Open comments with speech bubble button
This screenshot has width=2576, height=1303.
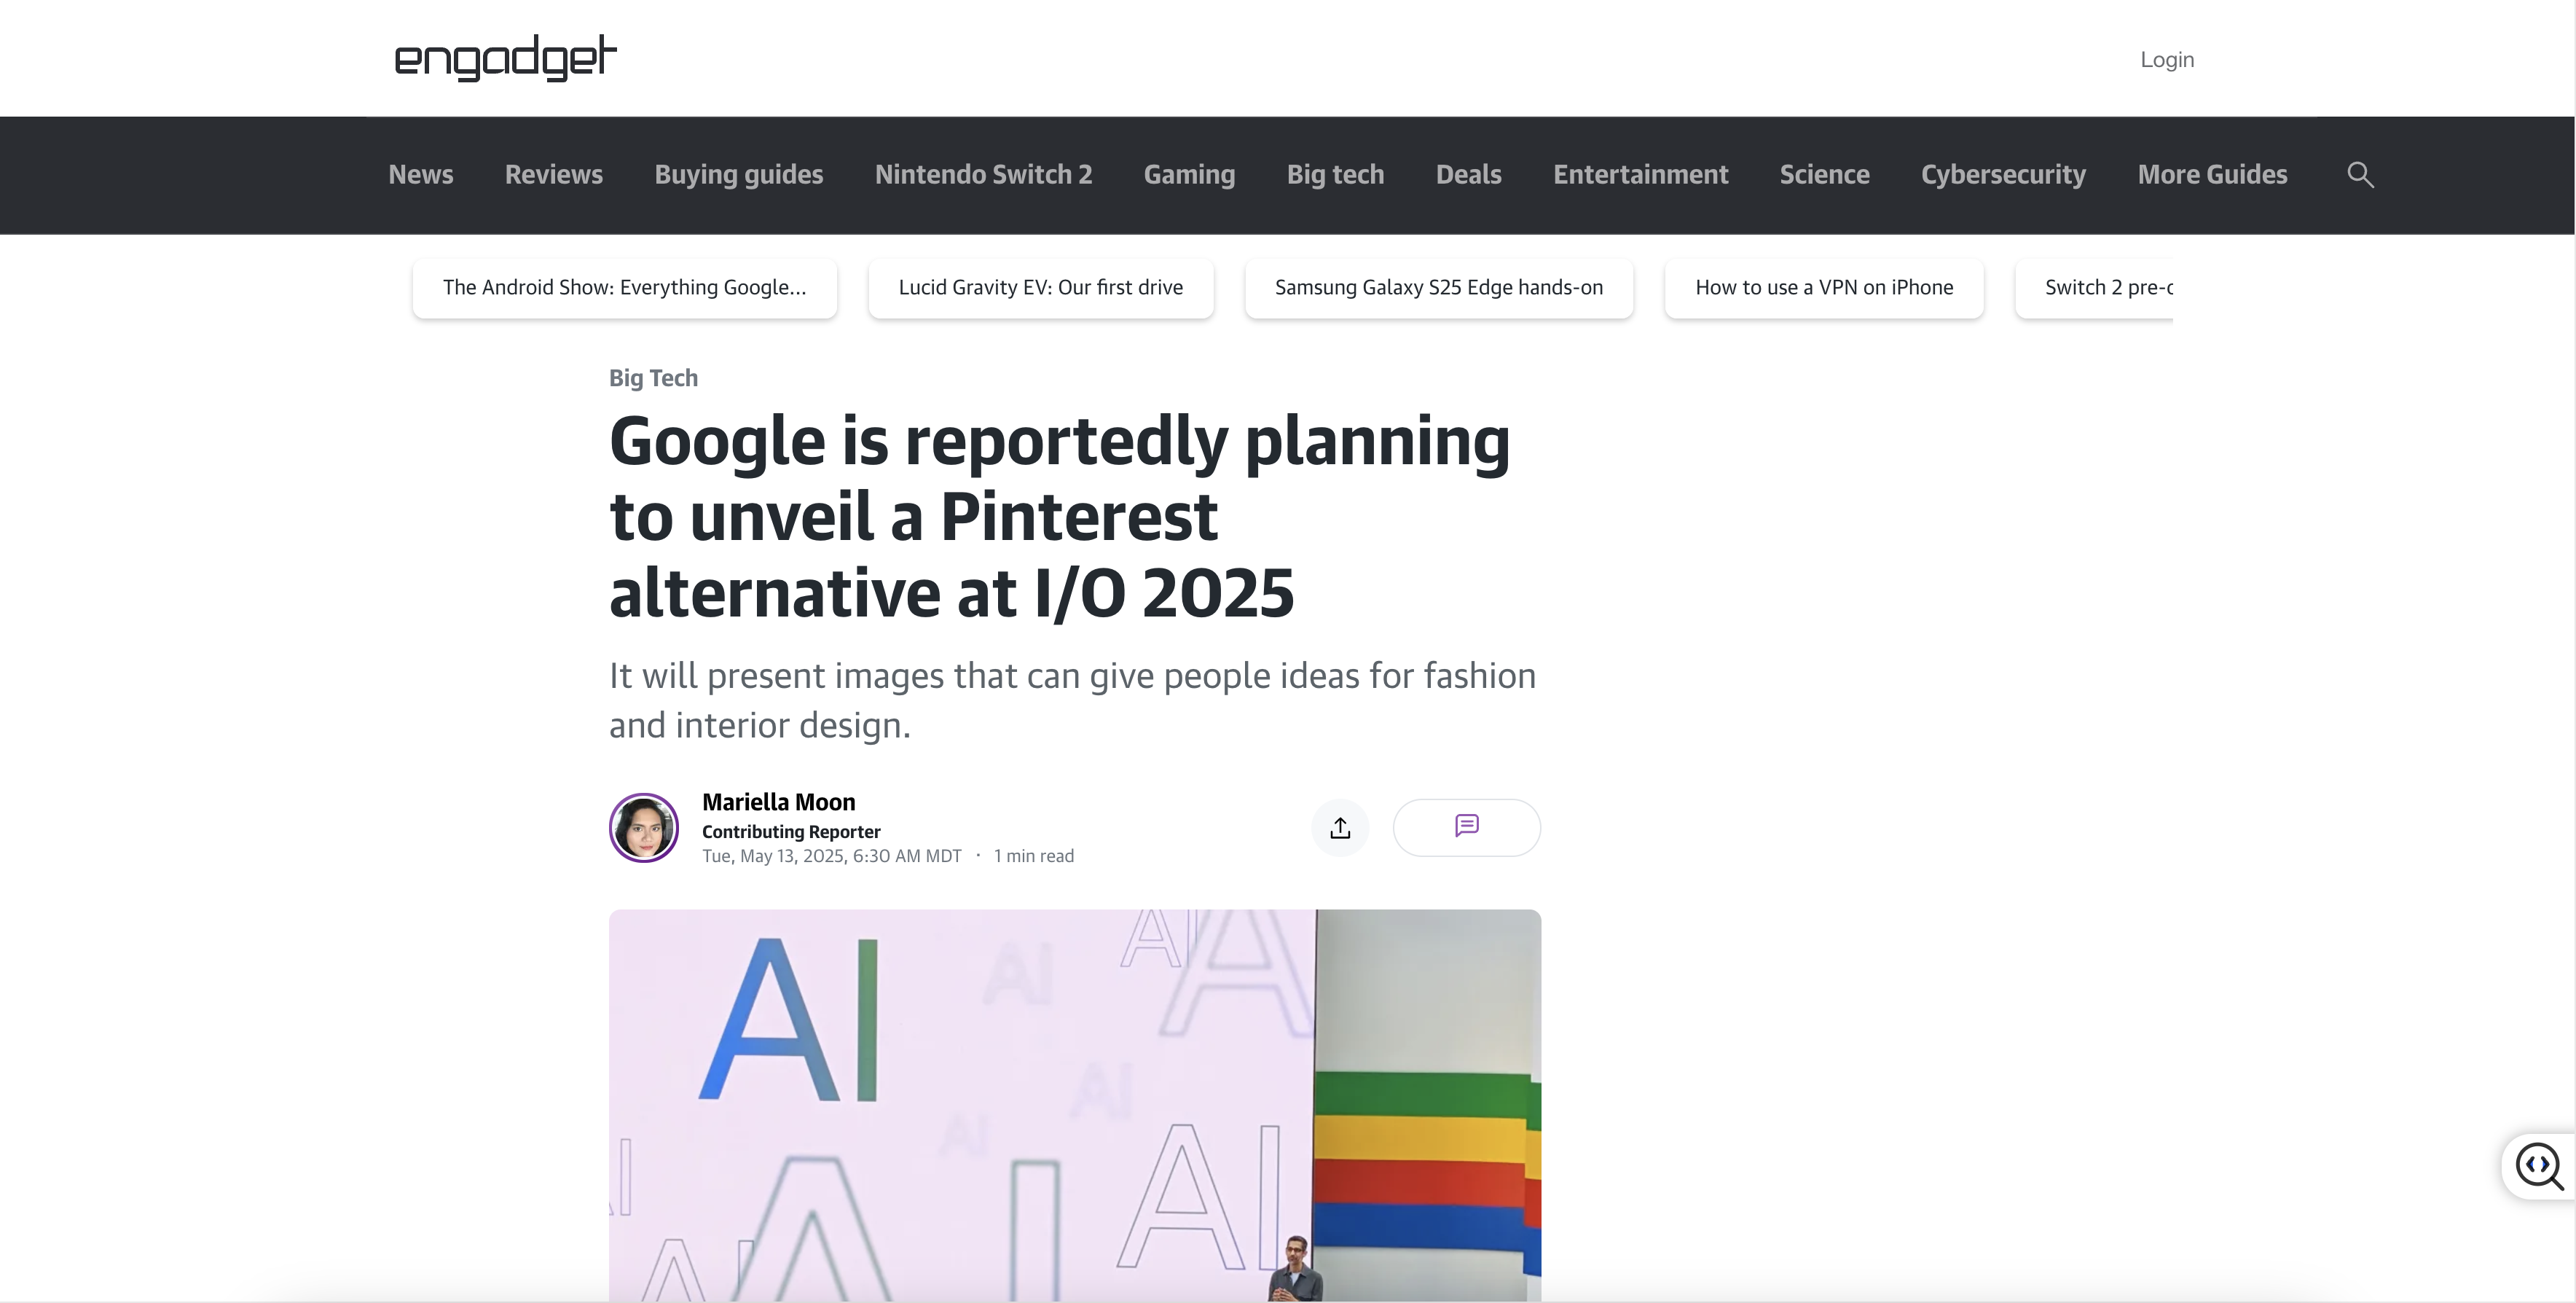1466,827
